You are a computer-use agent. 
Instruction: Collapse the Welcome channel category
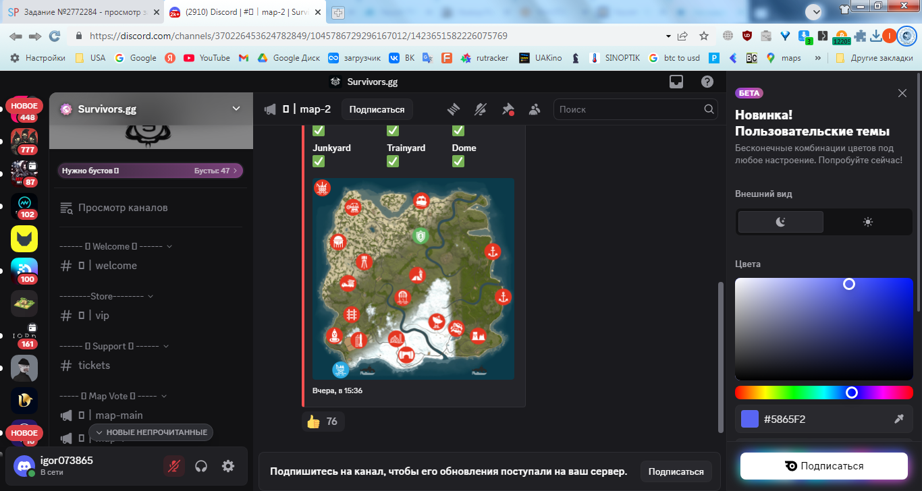[116, 246]
